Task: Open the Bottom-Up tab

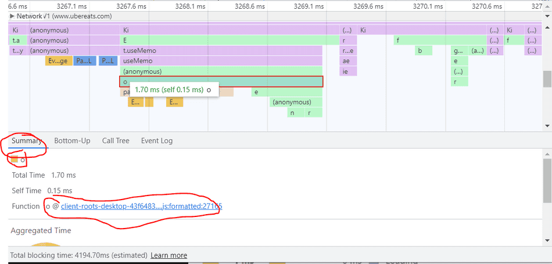Action: click(x=72, y=140)
